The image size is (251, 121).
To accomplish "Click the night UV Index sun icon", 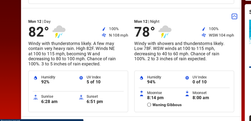I will [187, 78].
